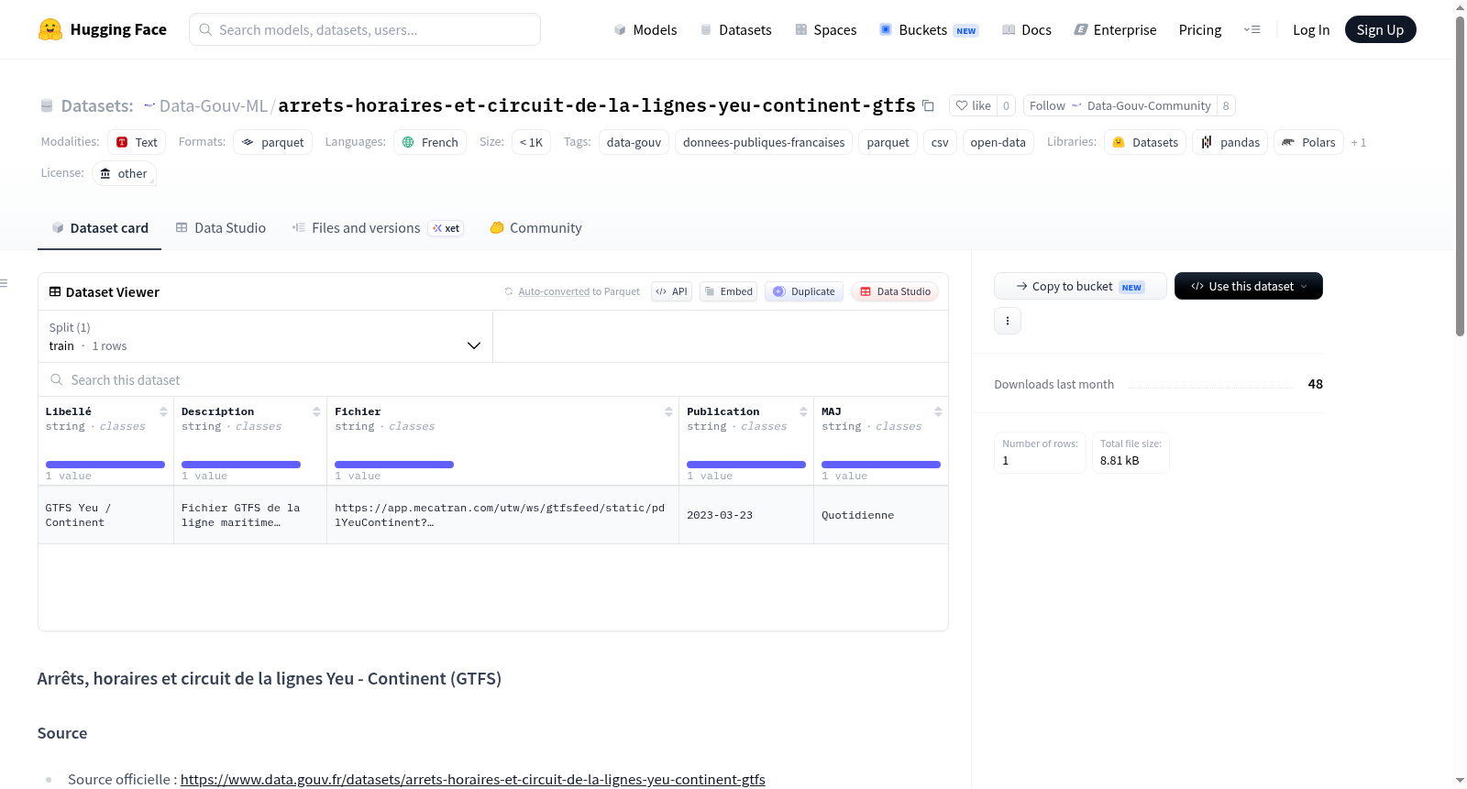Click the Datasets library tag icon

point(1119,142)
